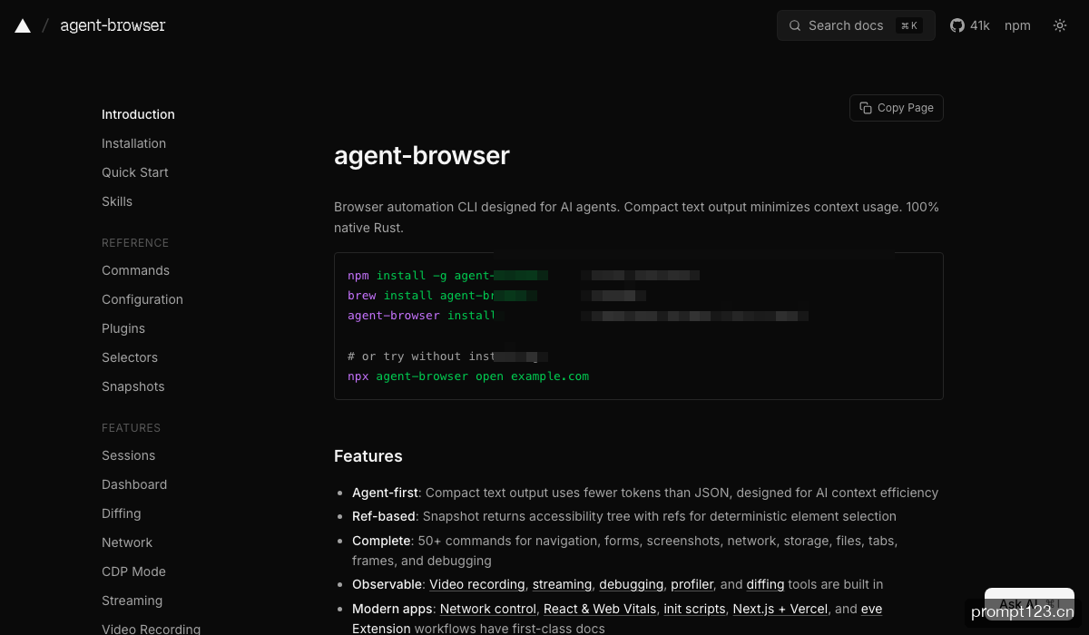
Task: Open Network sidebar item
Action: 127,542
